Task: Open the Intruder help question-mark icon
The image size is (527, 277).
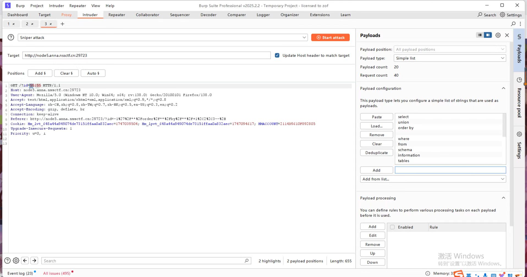Action: [x=11, y=37]
